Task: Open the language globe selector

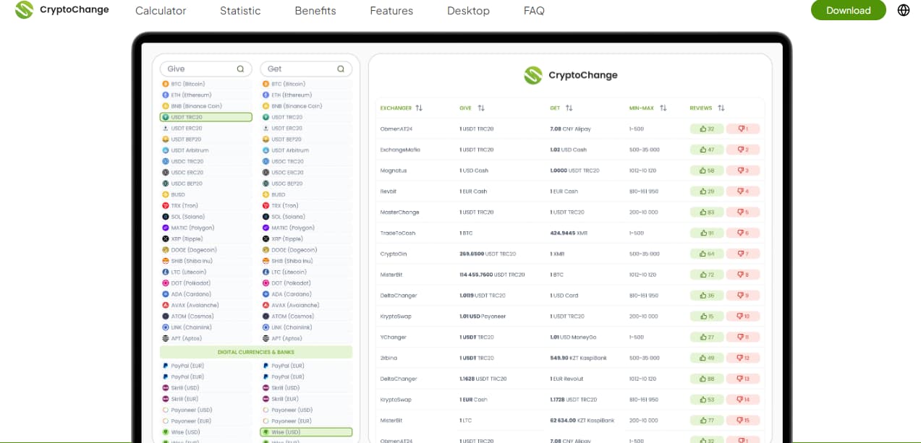Action: [904, 10]
